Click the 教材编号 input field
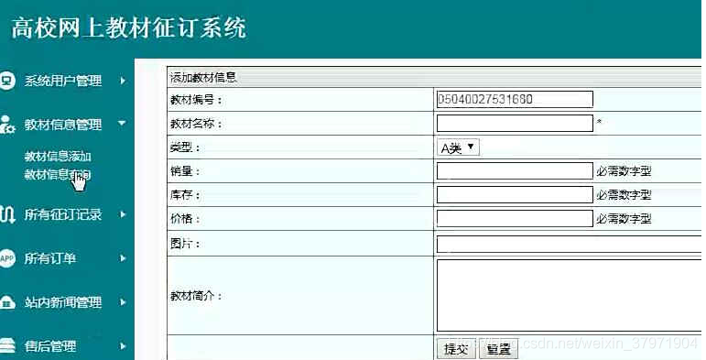The image size is (706, 360). coord(515,99)
